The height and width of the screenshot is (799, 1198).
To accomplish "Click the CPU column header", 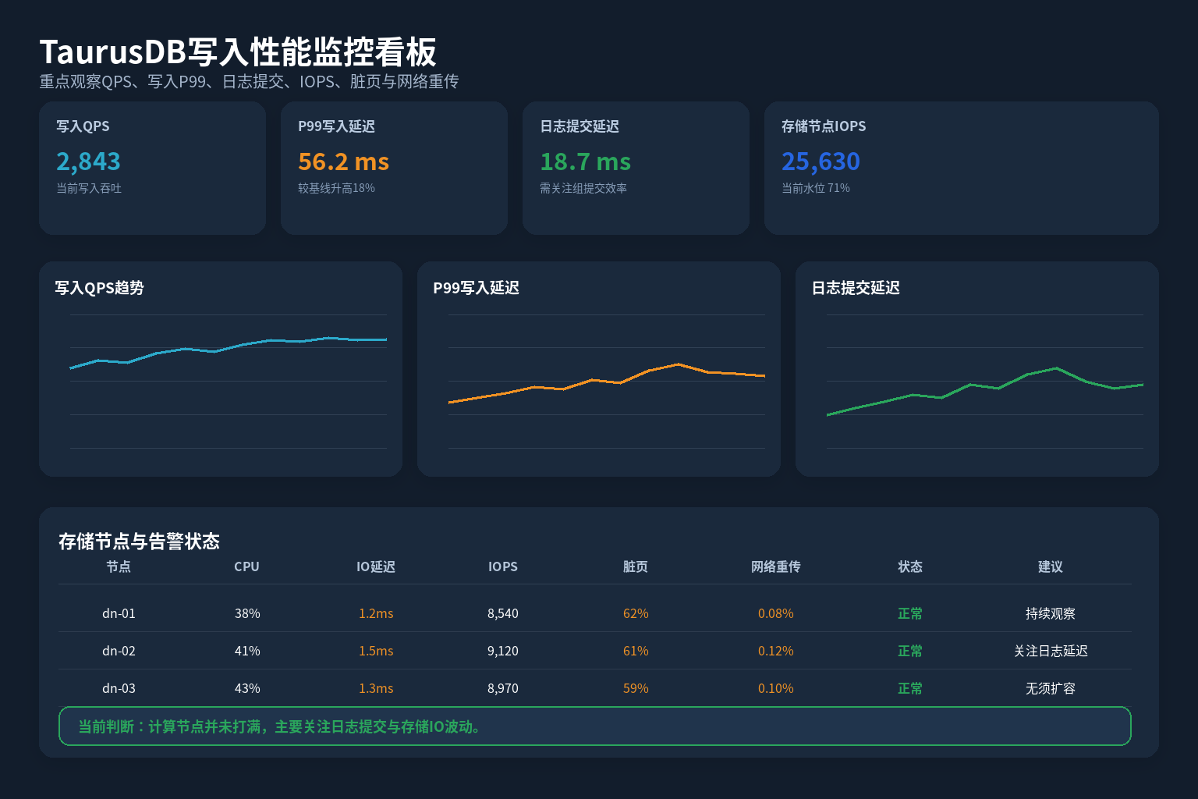I will (x=246, y=566).
